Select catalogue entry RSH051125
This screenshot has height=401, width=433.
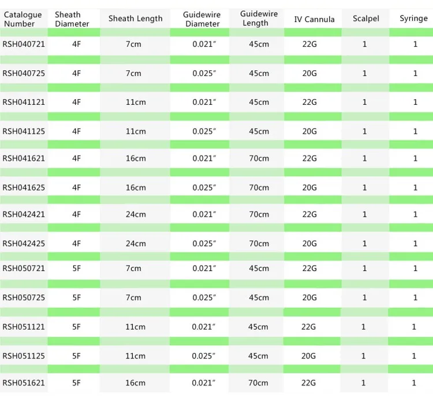click(x=24, y=356)
